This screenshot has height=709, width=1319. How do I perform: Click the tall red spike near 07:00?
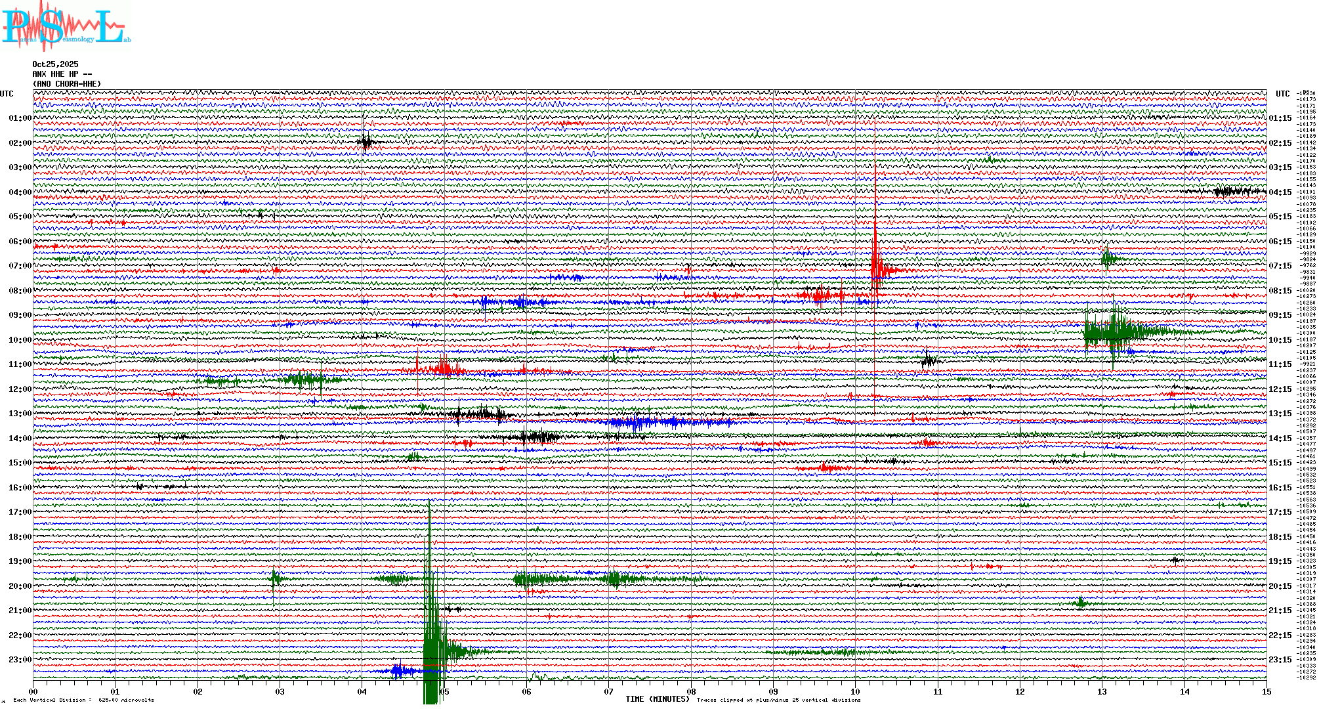[875, 263]
